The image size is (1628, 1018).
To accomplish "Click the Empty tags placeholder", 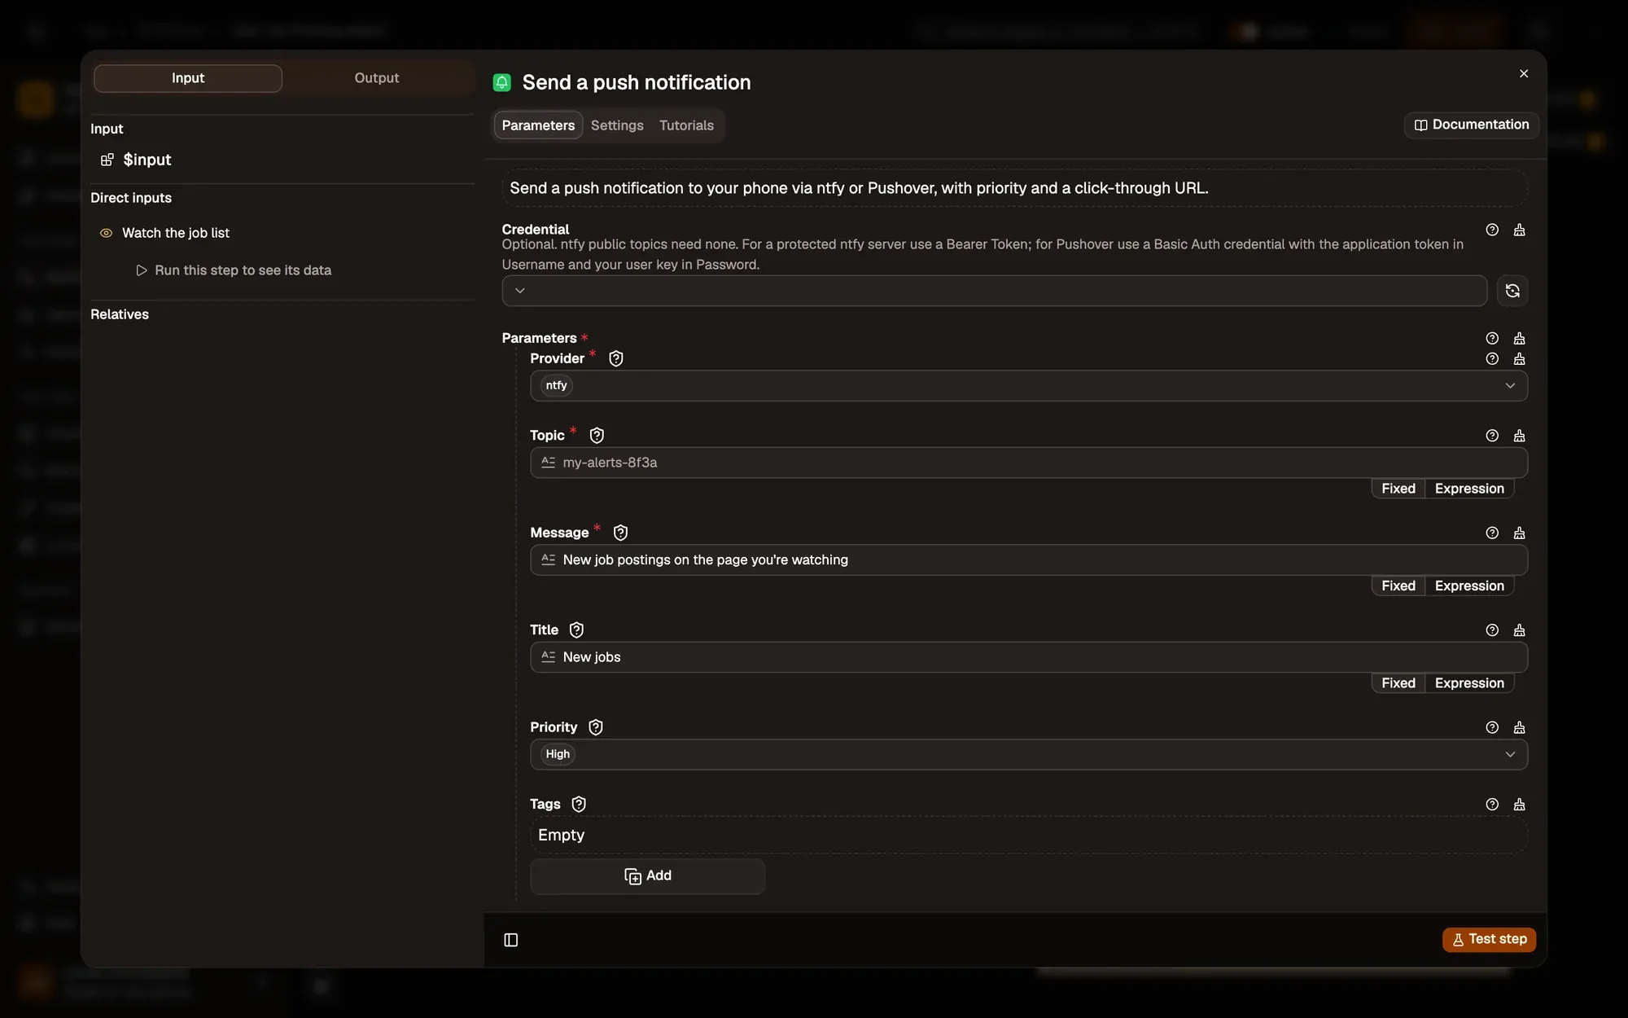I will click(1028, 835).
